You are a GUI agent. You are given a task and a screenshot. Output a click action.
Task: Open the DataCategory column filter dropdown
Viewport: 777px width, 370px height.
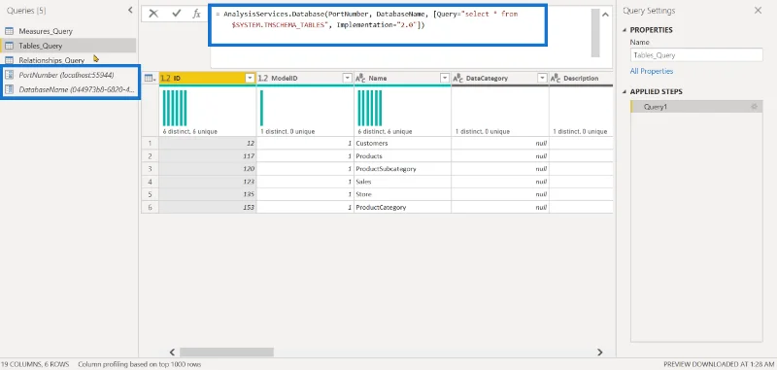pyautogui.click(x=542, y=79)
